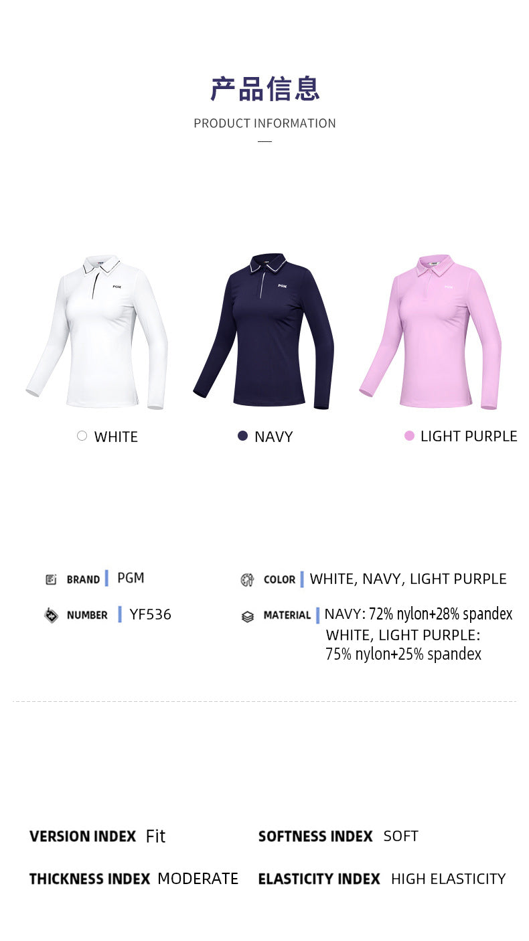Click the NUMBER tag icon
The image size is (529, 941).
51,615
